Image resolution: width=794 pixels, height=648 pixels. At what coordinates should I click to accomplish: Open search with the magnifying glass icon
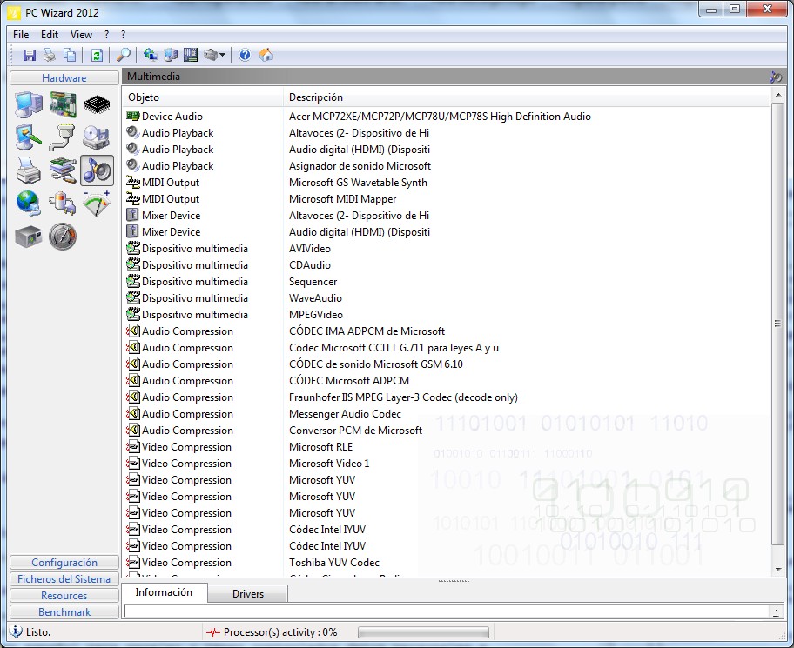coord(124,55)
